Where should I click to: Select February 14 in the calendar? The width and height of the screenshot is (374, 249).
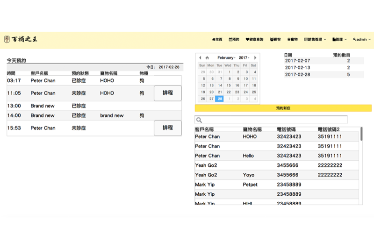220,85
